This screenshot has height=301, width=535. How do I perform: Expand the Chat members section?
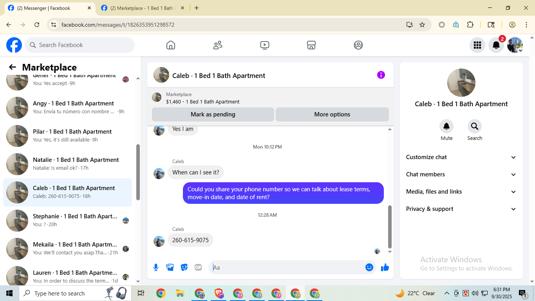[461, 174]
